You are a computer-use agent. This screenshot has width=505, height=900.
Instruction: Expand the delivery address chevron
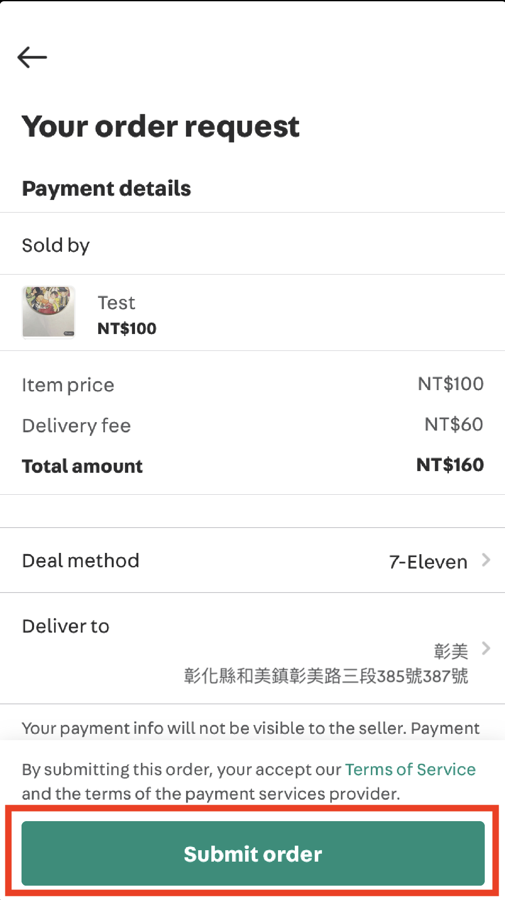pos(486,648)
